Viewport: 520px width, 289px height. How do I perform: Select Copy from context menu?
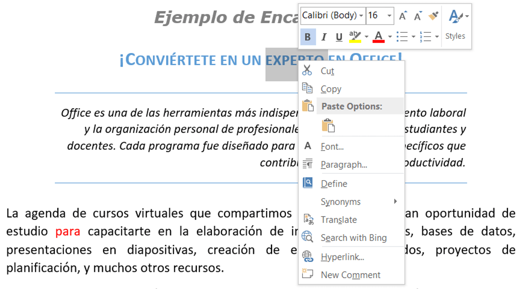click(351, 89)
